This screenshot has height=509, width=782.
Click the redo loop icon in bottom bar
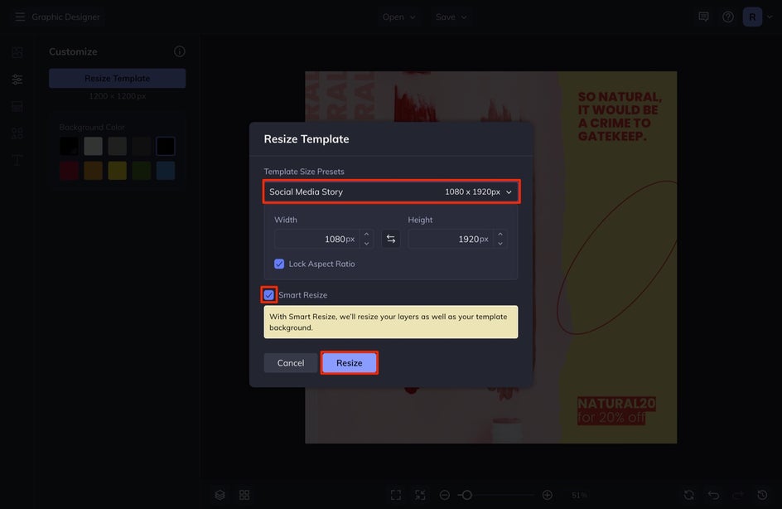689,495
